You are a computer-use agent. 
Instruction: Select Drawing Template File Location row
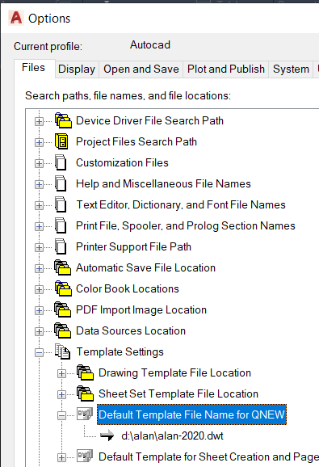pyautogui.click(x=175, y=372)
